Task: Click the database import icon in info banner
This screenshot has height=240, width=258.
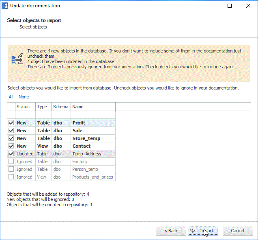Action: pos(17,59)
